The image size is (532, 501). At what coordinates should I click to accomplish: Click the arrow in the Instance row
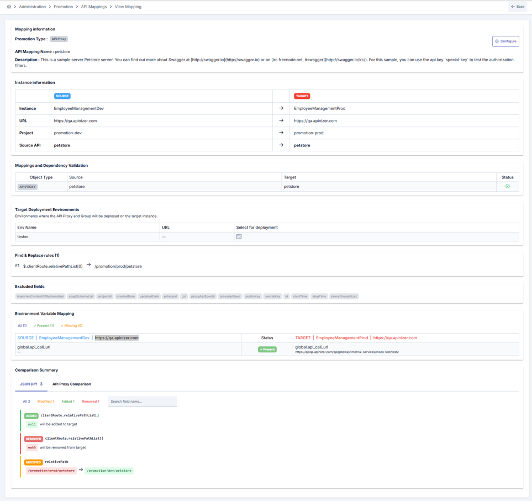coord(281,108)
